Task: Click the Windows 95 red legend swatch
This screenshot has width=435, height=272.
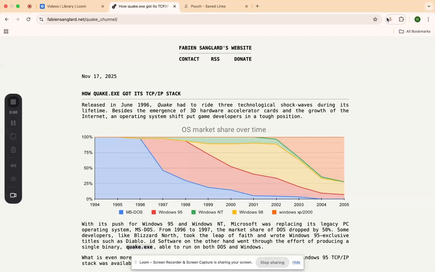Action: pyautogui.click(x=153, y=212)
